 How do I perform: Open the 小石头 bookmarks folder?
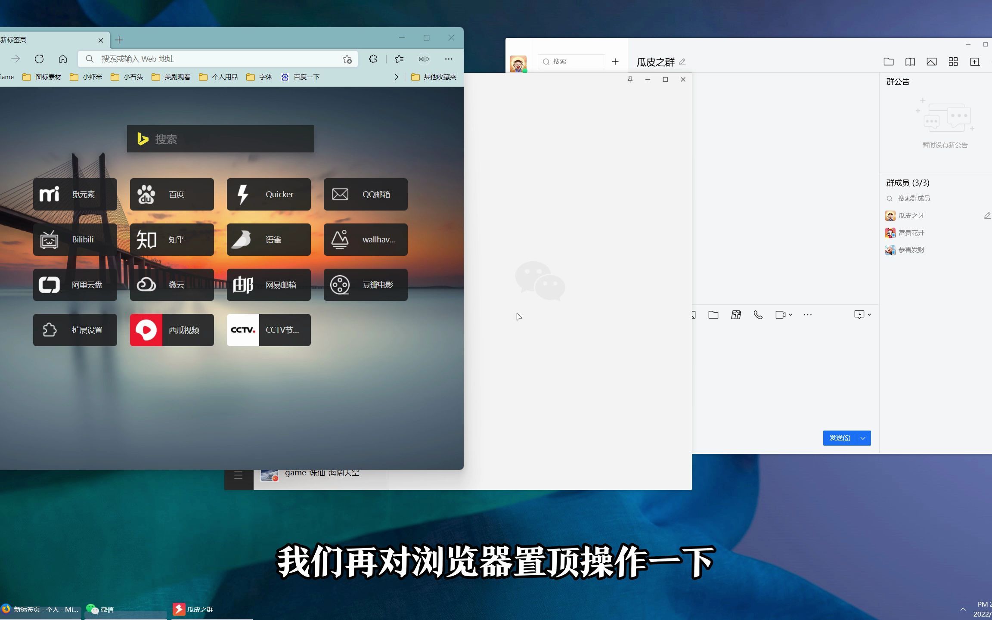127,77
